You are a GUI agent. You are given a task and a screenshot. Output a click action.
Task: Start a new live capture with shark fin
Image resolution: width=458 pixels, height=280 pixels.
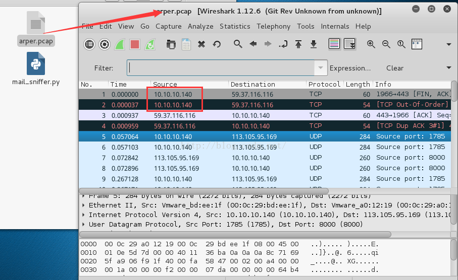point(120,45)
